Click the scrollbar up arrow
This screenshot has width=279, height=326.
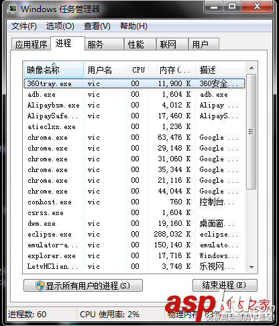coord(252,68)
